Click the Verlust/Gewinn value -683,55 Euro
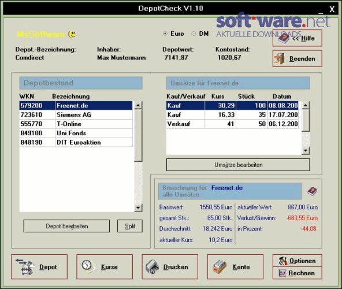This screenshot has width=342, height=289. (x=302, y=218)
